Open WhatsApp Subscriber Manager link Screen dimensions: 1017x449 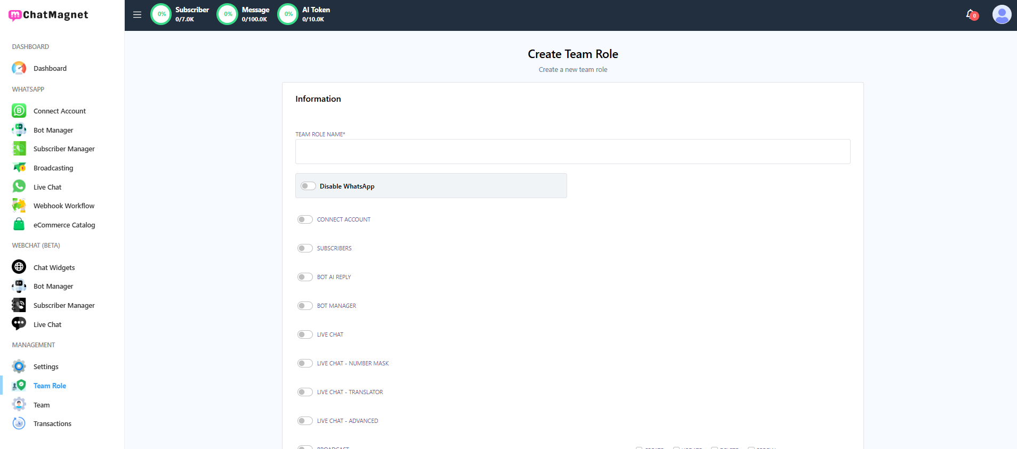[x=64, y=149]
